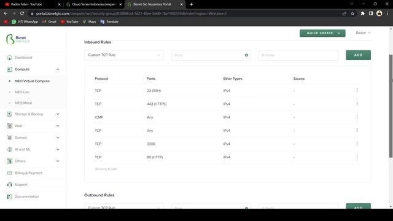Open actions menu for 22 (SSH) rule
The height and width of the screenshot is (221, 393).
357,90
